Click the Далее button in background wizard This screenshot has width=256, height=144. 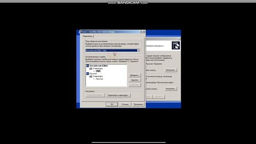coord(159,97)
